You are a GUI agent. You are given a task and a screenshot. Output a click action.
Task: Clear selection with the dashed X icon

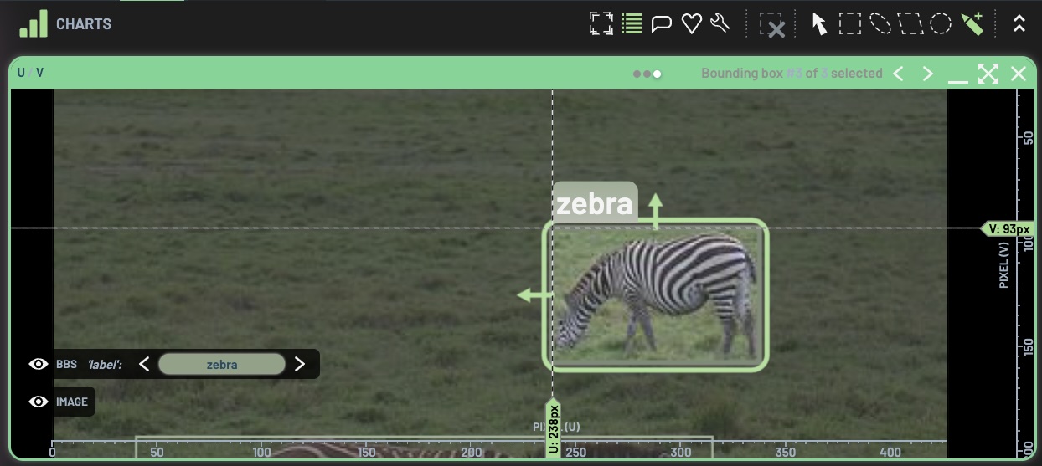772,24
